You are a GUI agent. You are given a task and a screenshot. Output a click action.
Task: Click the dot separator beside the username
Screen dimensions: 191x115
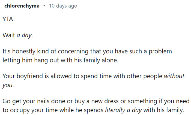[44, 6]
